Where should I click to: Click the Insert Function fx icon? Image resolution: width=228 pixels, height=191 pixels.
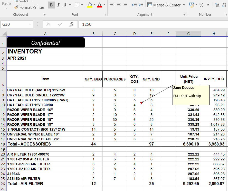click(72, 24)
